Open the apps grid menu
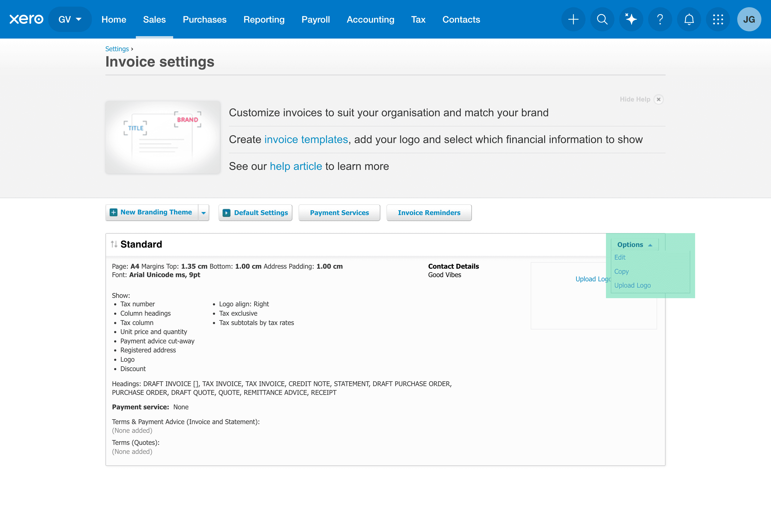Image resolution: width=771 pixels, height=506 pixels. [x=718, y=20]
